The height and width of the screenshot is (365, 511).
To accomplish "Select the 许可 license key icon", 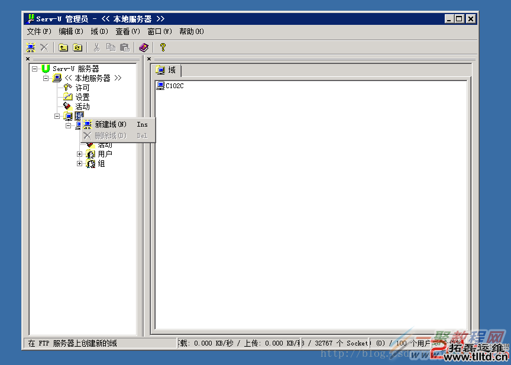I will click(68, 88).
